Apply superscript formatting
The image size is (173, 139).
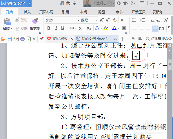(x=81, y=28)
